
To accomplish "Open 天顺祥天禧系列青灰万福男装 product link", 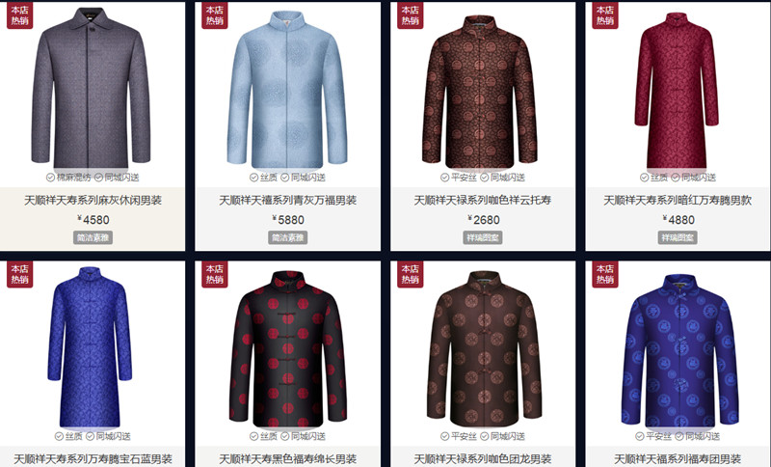I will click(287, 201).
